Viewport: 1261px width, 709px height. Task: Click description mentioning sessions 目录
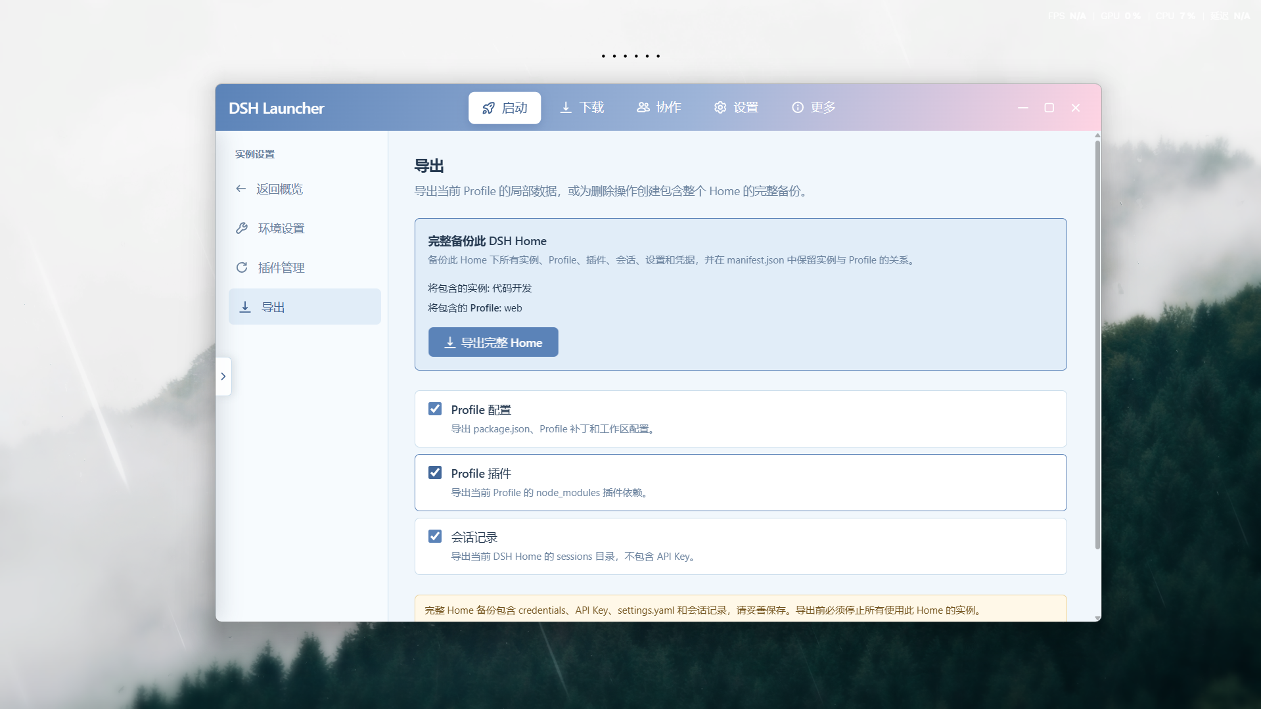click(575, 557)
